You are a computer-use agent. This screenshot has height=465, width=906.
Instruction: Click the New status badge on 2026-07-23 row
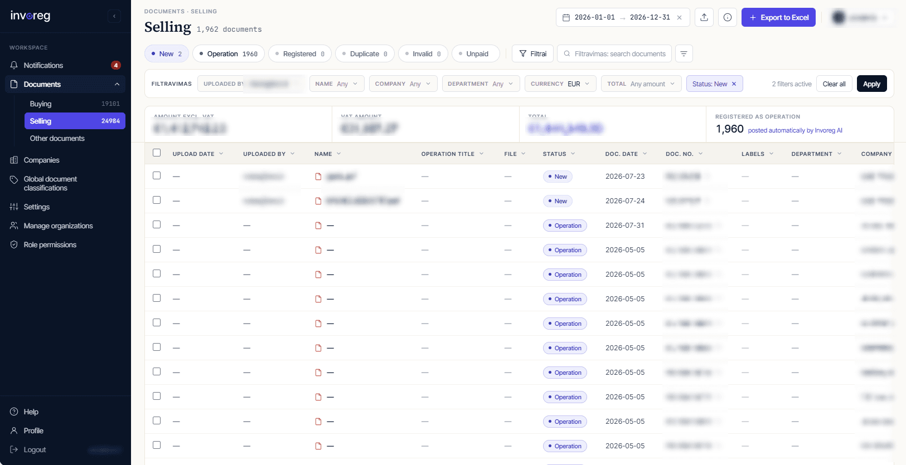point(558,177)
